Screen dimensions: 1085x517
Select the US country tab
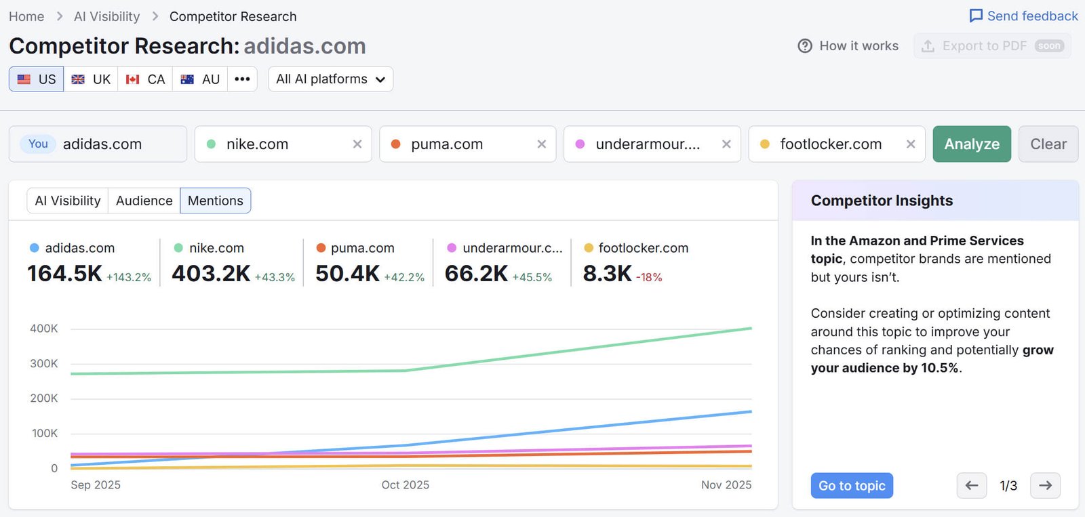(x=37, y=79)
